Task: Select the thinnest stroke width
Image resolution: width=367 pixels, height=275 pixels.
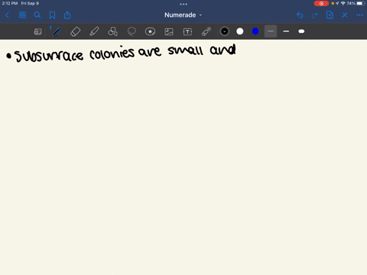Action: tap(271, 31)
